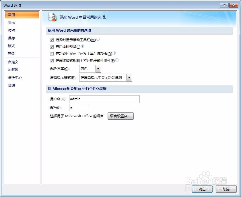This screenshot has width=241, height=197.
Task: Open the 信任中心 section
Action: 14,77
